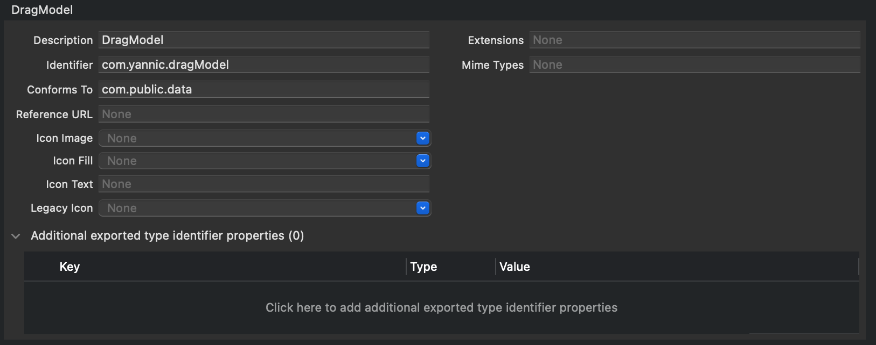
Task: Click the Mime Types input field
Action: 694,64
